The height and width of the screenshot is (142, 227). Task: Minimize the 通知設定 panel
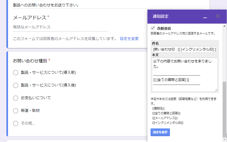205,17
